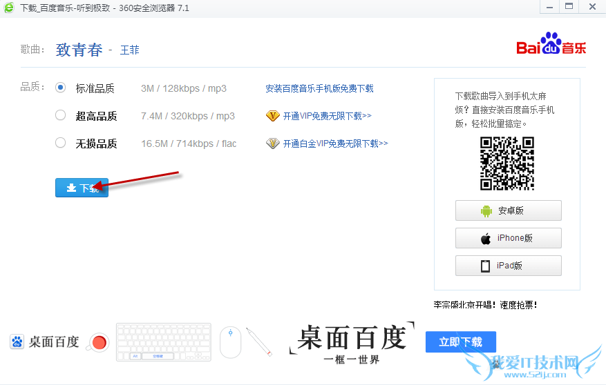Click the 7.4M / 320kbps / mp3 text
This screenshot has height=385, width=606.
pos(188,116)
